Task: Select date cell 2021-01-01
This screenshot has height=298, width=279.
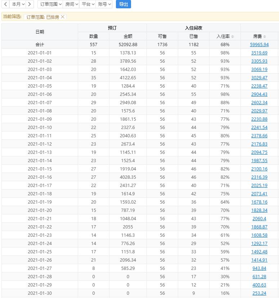Action: click(40, 53)
